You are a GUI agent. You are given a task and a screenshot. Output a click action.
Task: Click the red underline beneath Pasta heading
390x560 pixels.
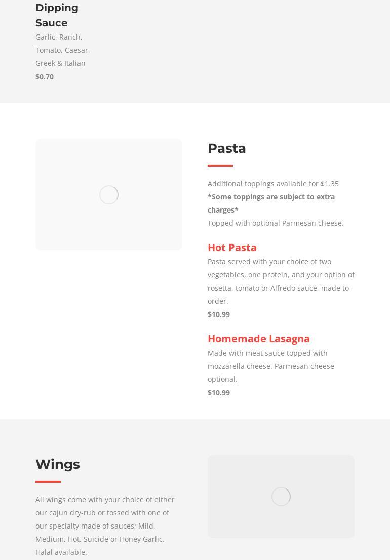pos(220,166)
